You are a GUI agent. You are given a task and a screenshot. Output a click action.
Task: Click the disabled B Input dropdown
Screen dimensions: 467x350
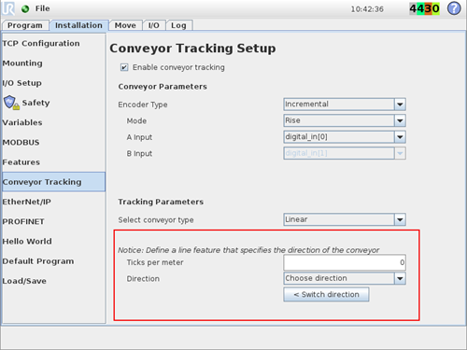coord(345,153)
